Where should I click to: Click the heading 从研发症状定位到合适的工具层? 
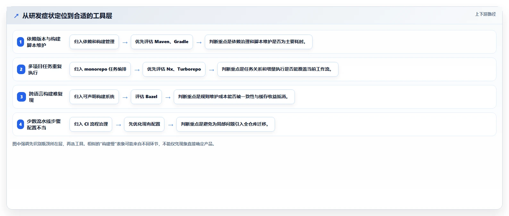(67, 16)
